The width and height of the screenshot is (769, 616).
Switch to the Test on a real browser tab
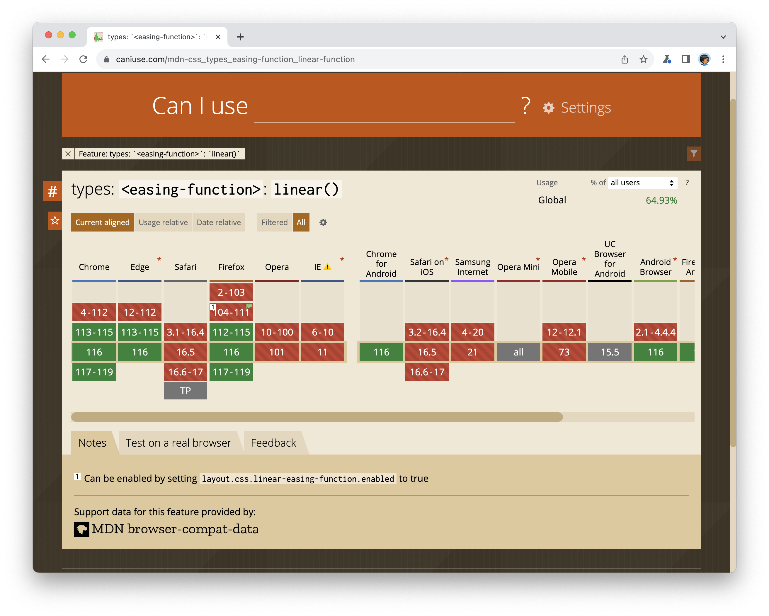click(x=178, y=442)
